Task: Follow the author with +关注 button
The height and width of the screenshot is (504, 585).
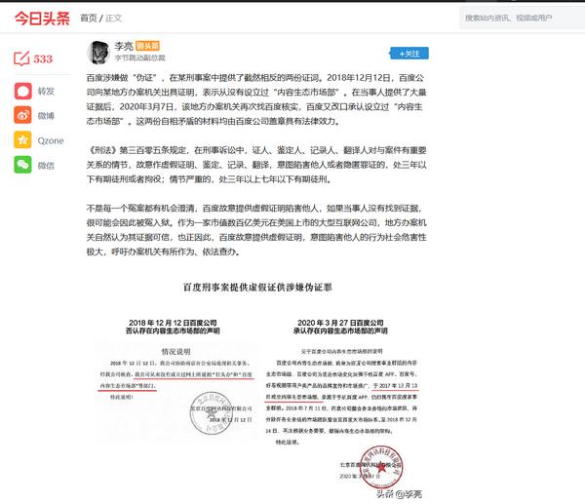Action: click(409, 54)
